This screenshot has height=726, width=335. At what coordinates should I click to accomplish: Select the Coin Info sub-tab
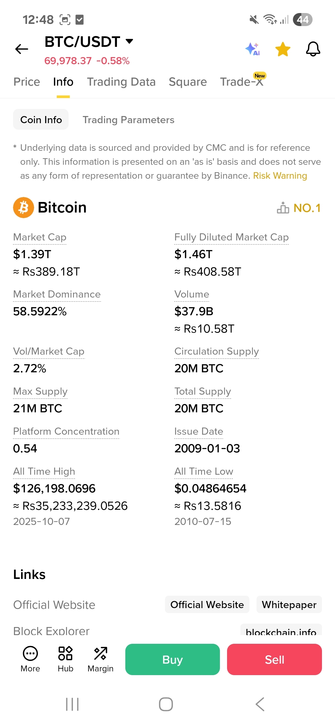(41, 120)
